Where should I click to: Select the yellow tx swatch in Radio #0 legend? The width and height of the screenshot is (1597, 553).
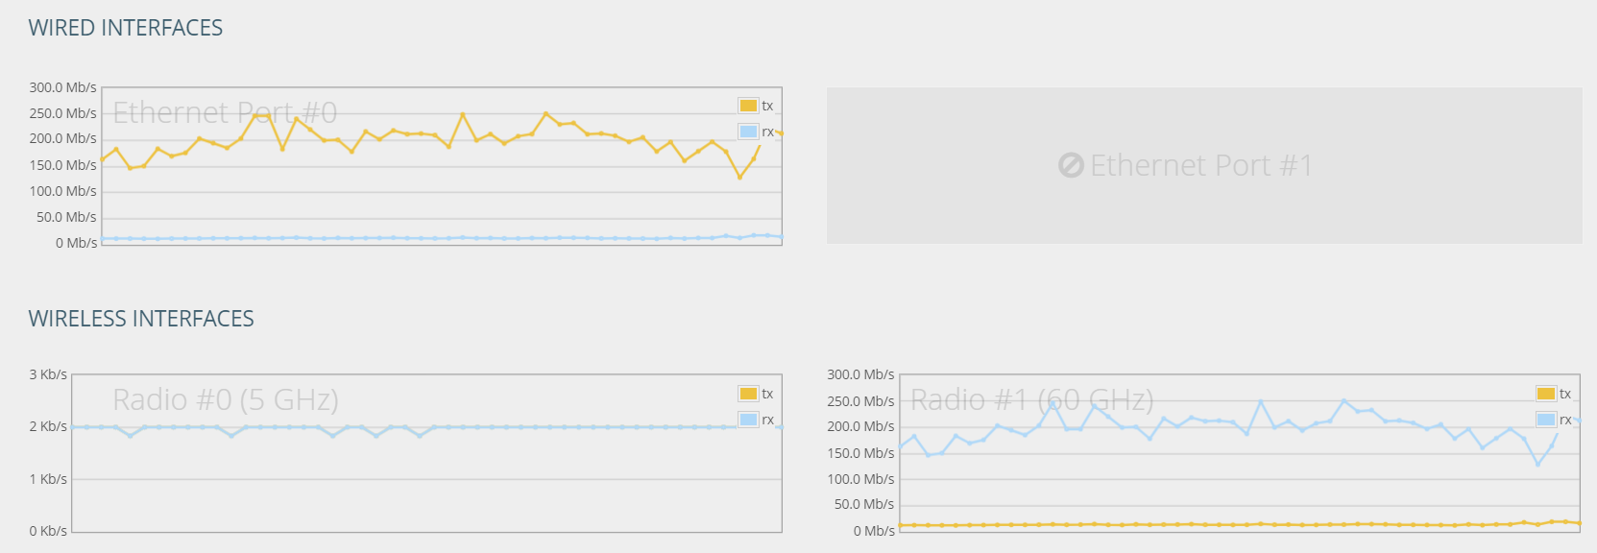tap(748, 394)
